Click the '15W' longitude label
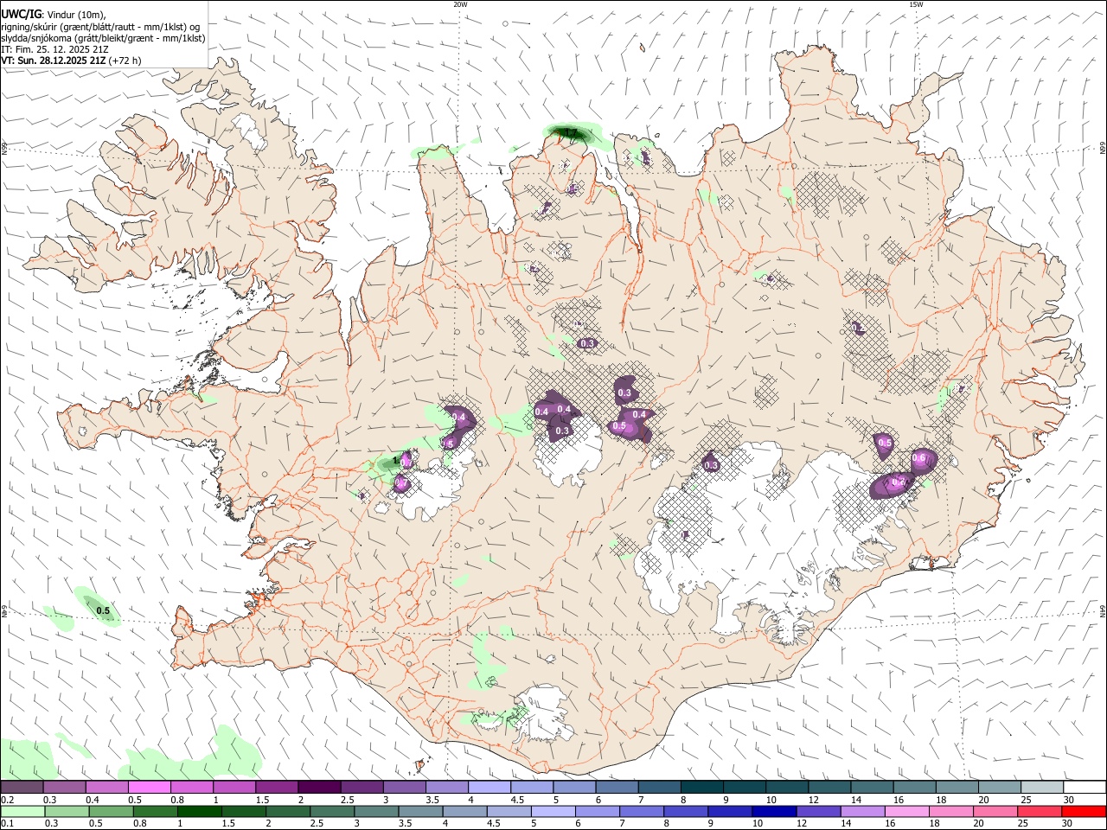Image resolution: width=1107 pixels, height=830 pixels. tap(916, 4)
